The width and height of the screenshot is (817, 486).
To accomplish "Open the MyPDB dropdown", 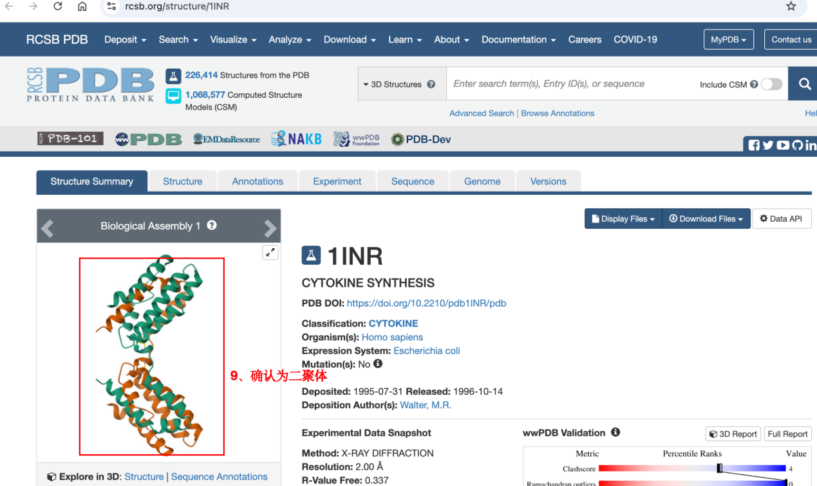I will [x=728, y=40].
